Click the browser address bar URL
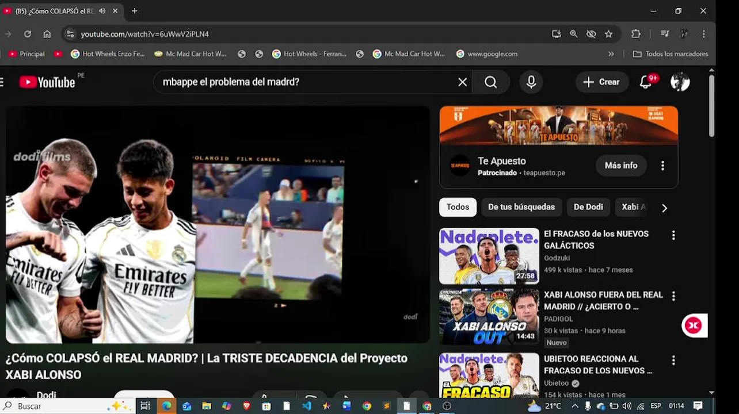Image resolution: width=739 pixels, height=414 pixels. click(x=145, y=34)
